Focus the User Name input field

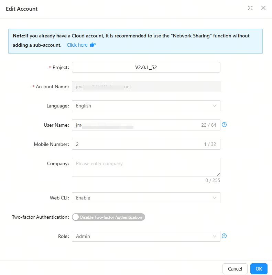click(x=138, y=125)
